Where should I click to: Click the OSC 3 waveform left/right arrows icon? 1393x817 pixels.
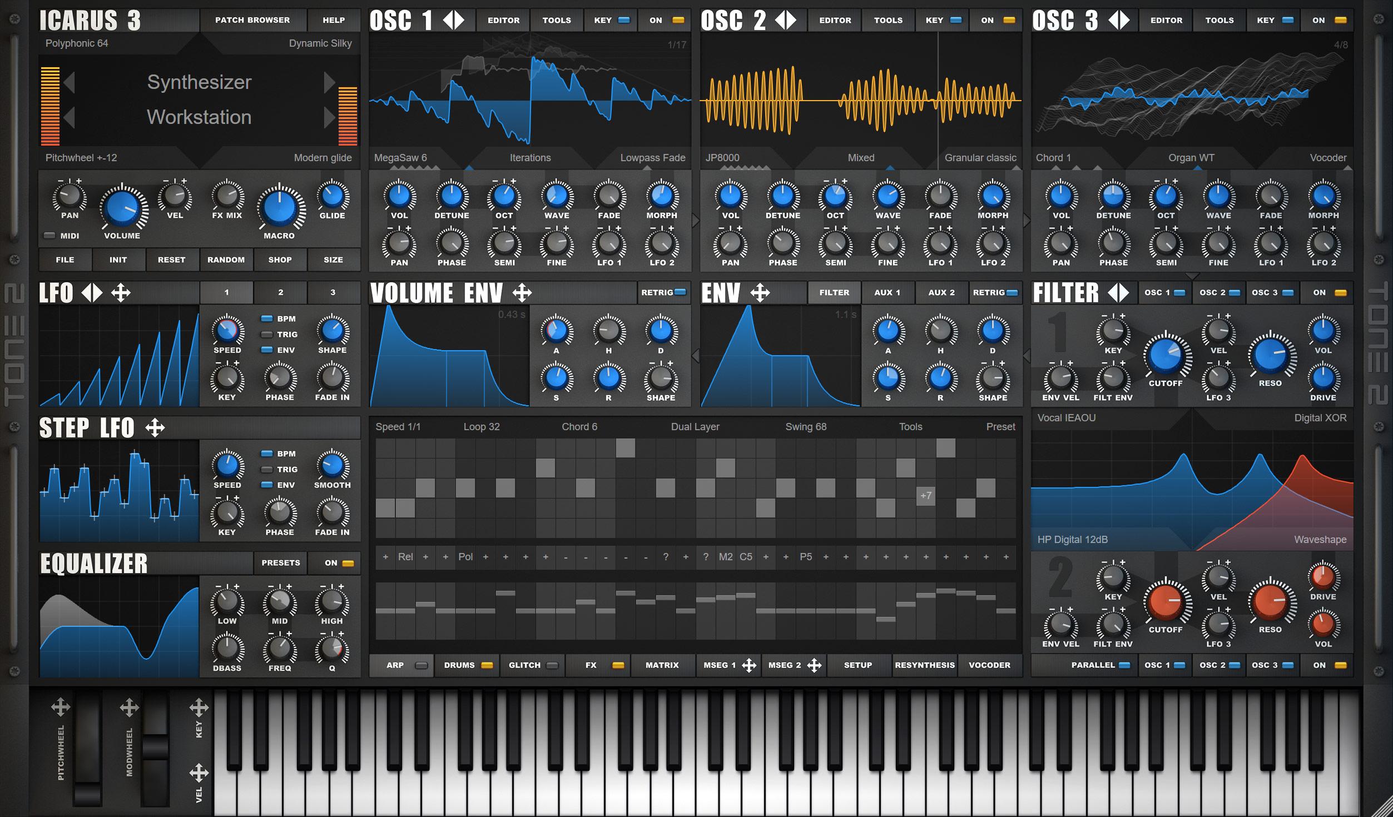point(1119,21)
